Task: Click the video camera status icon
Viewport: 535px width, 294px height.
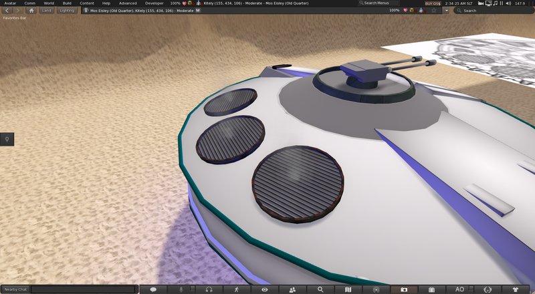Action: (x=481, y=3)
